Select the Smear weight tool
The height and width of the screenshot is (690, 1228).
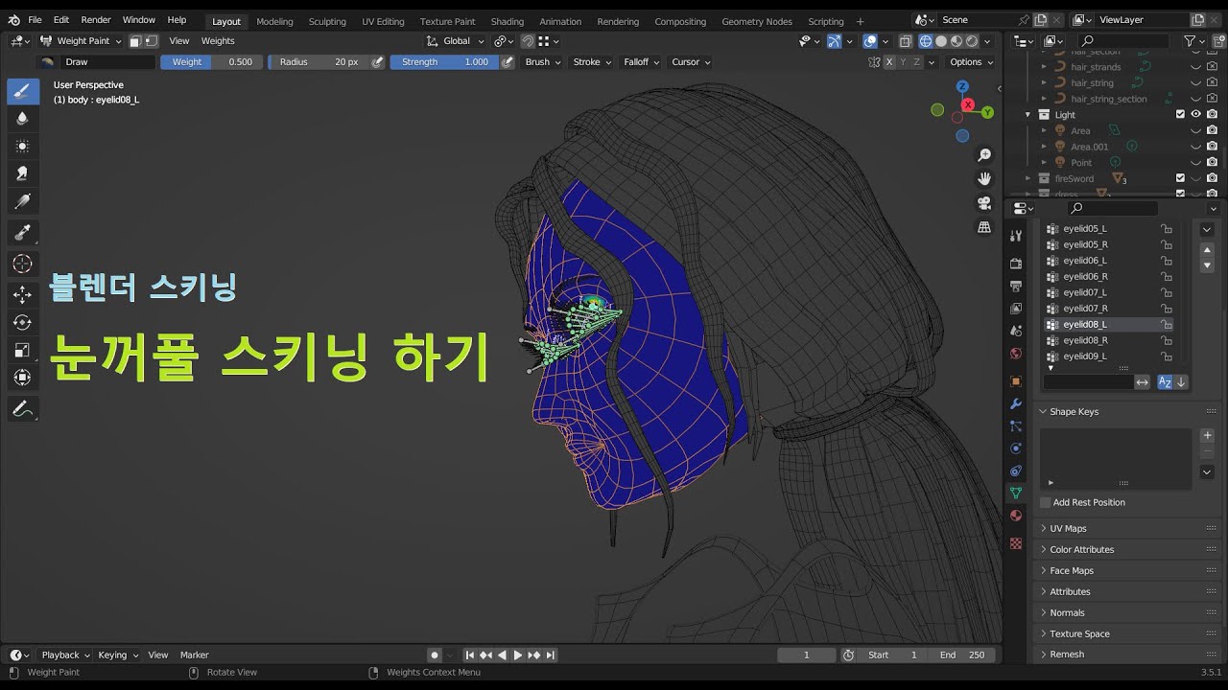pyautogui.click(x=23, y=173)
